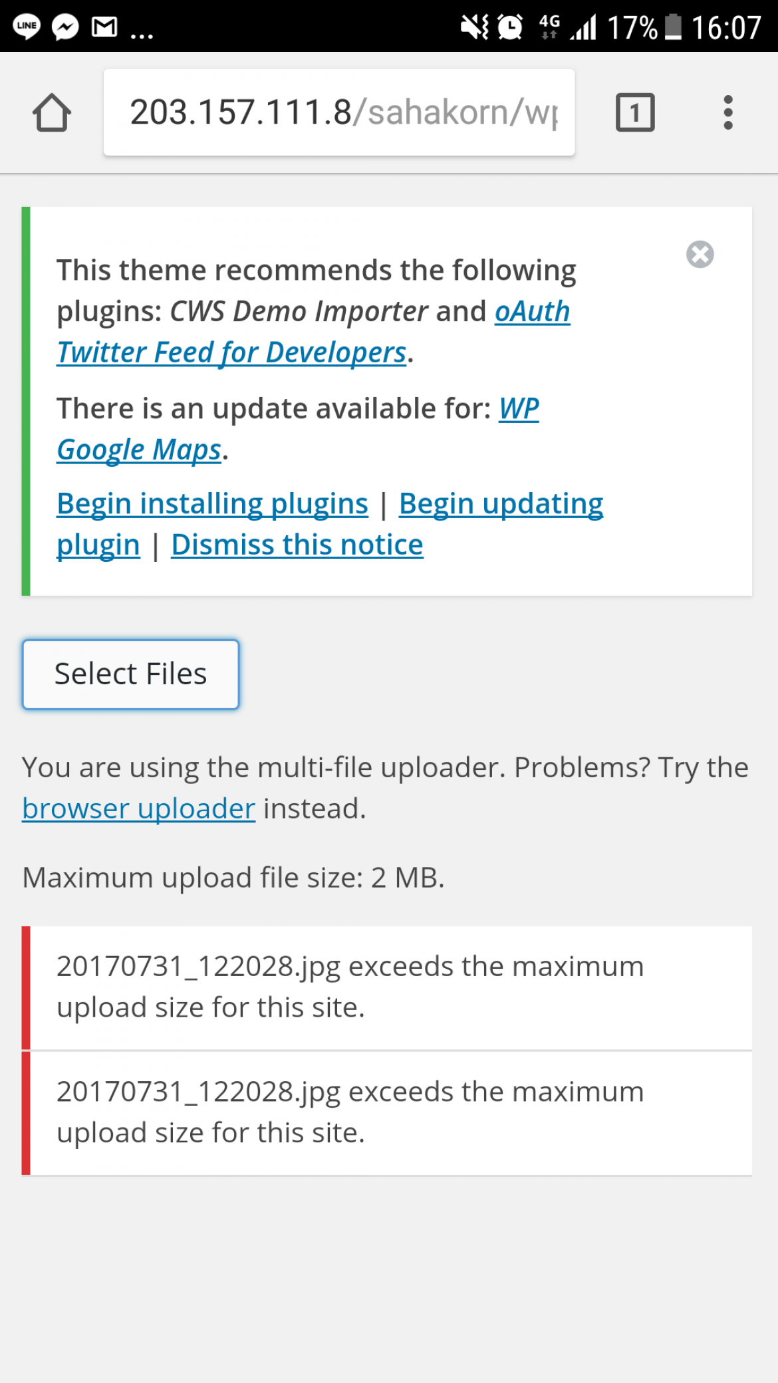The image size is (778, 1383).
Task: Tap the muted vibrate status icon
Action: tap(475, 27)
